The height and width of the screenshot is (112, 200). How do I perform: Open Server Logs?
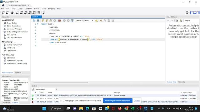coord(11,48)
